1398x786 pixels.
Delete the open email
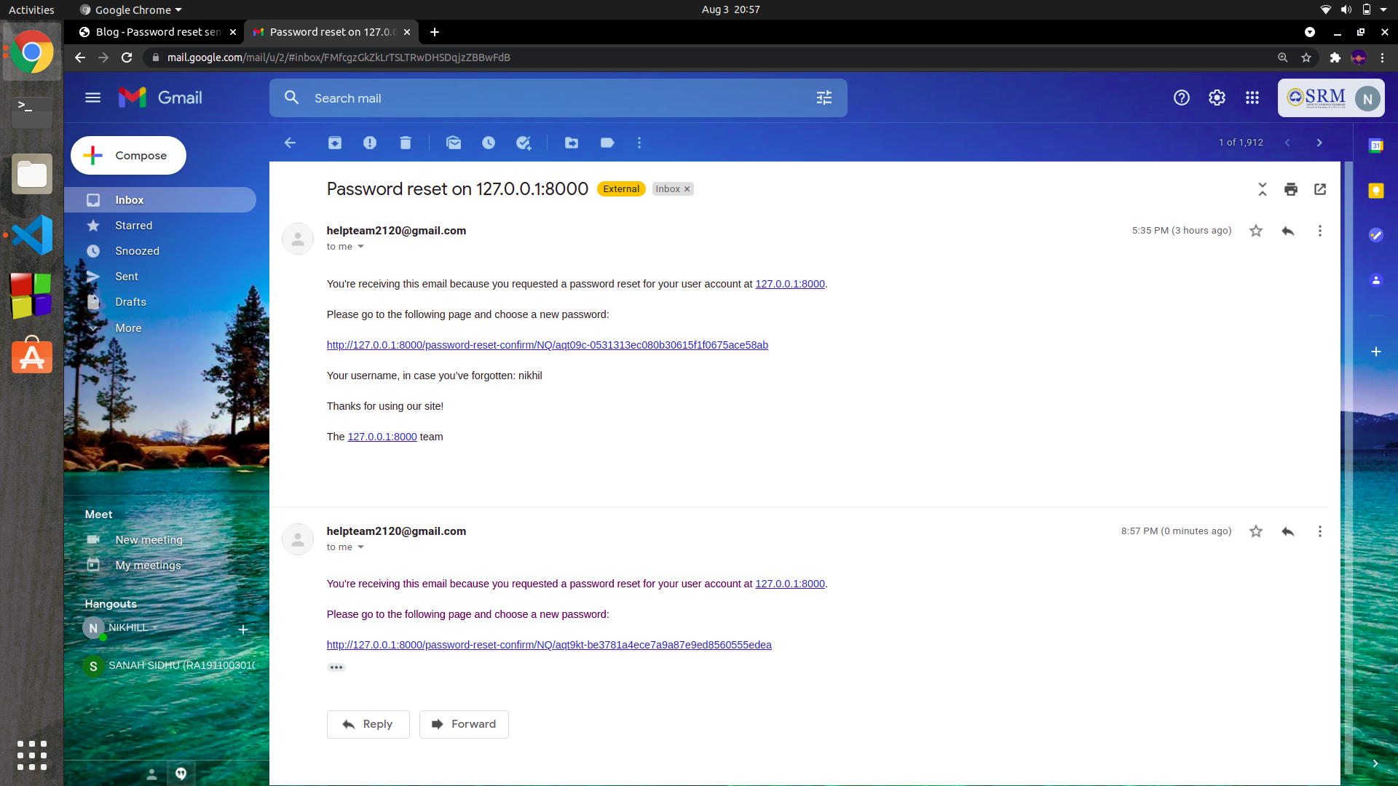click(406, 143)
